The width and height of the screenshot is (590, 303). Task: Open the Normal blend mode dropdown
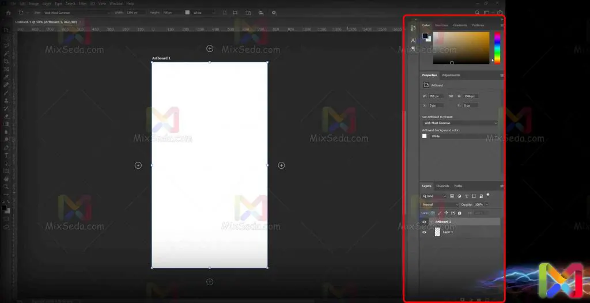point(440,204)
